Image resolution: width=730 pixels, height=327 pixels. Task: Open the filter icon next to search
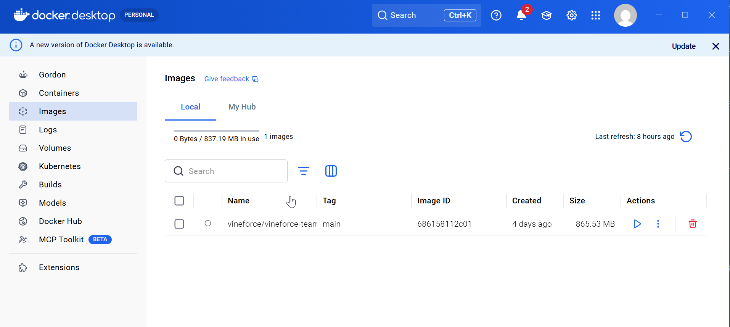pos(303,171)
